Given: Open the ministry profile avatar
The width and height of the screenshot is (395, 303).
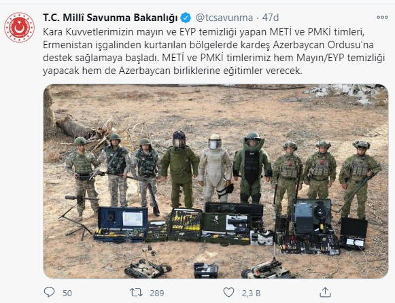Looking at the screenshot, I should (x=20, y=27).
